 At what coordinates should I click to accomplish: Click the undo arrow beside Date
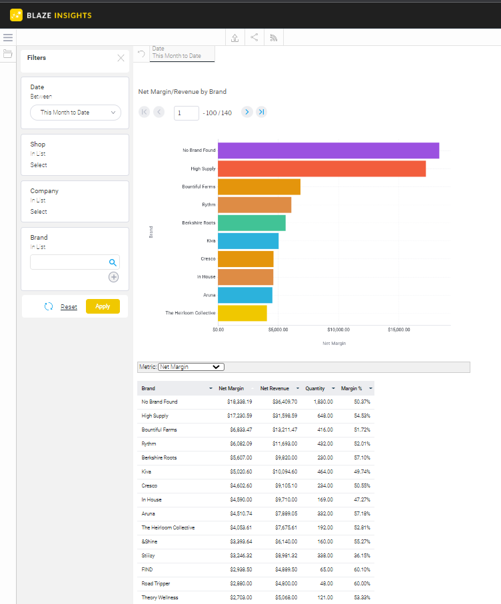[141, 54]
